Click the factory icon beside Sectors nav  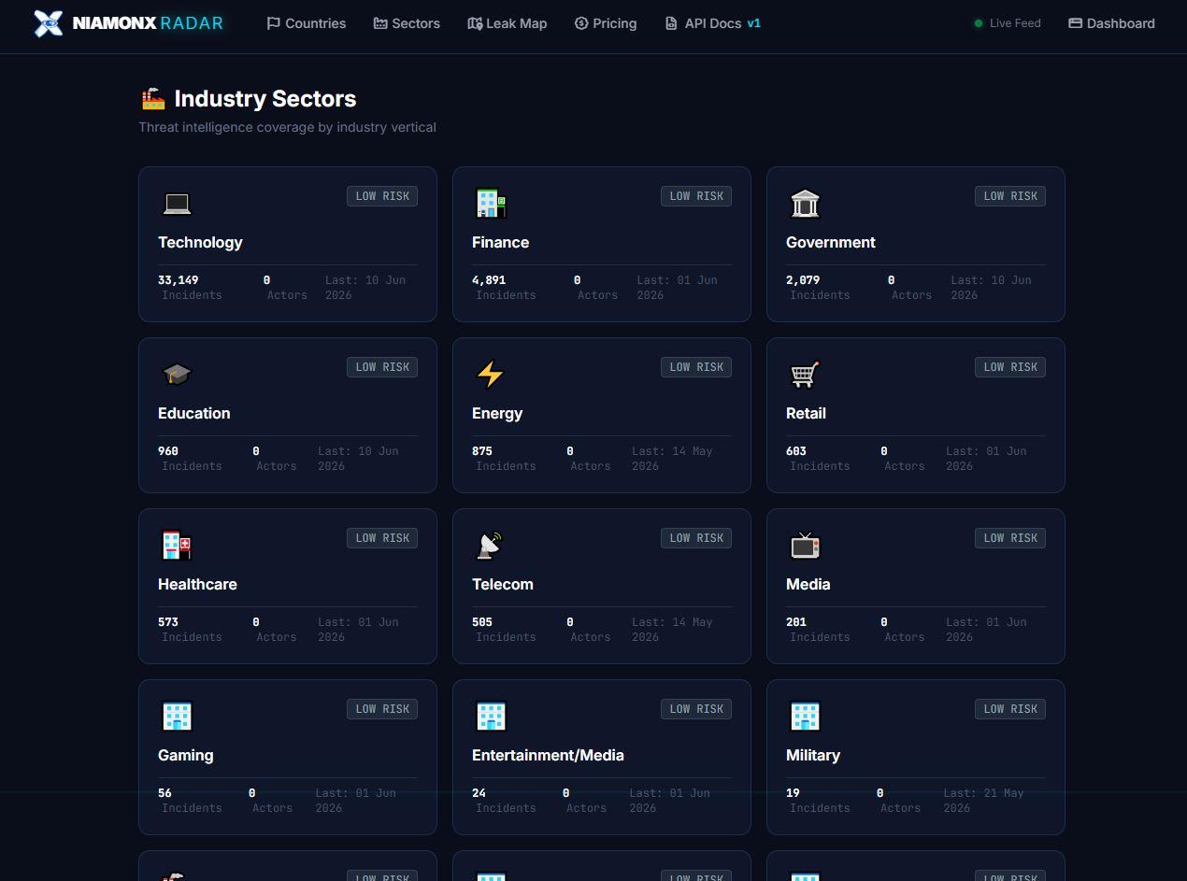point(380,23)
